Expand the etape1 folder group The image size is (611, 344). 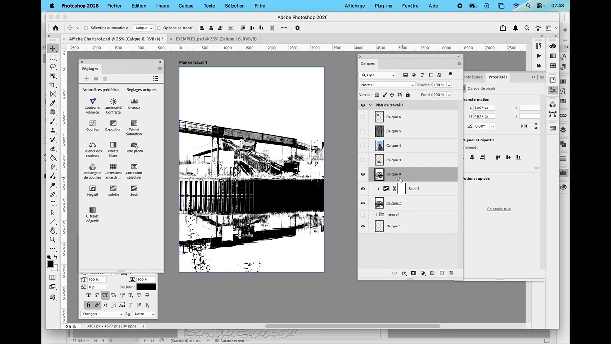[x=376, y=215]
